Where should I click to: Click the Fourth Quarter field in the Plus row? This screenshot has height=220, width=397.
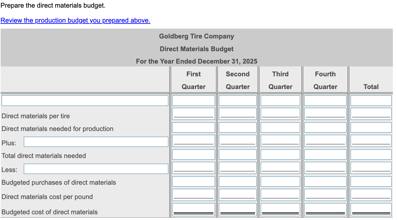325,140
